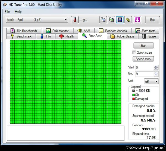Switch to the Health tab

coord(67,36)
